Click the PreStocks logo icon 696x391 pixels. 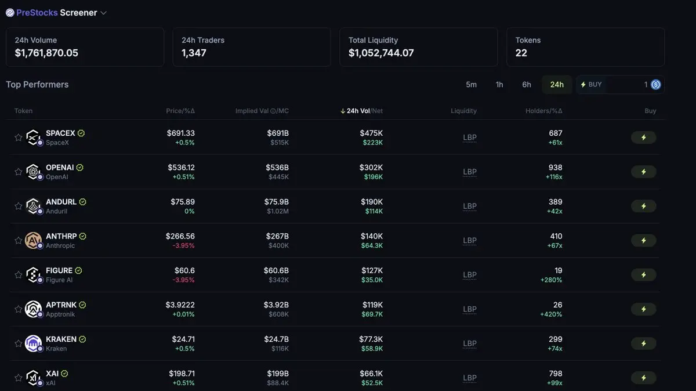point(10,13)
